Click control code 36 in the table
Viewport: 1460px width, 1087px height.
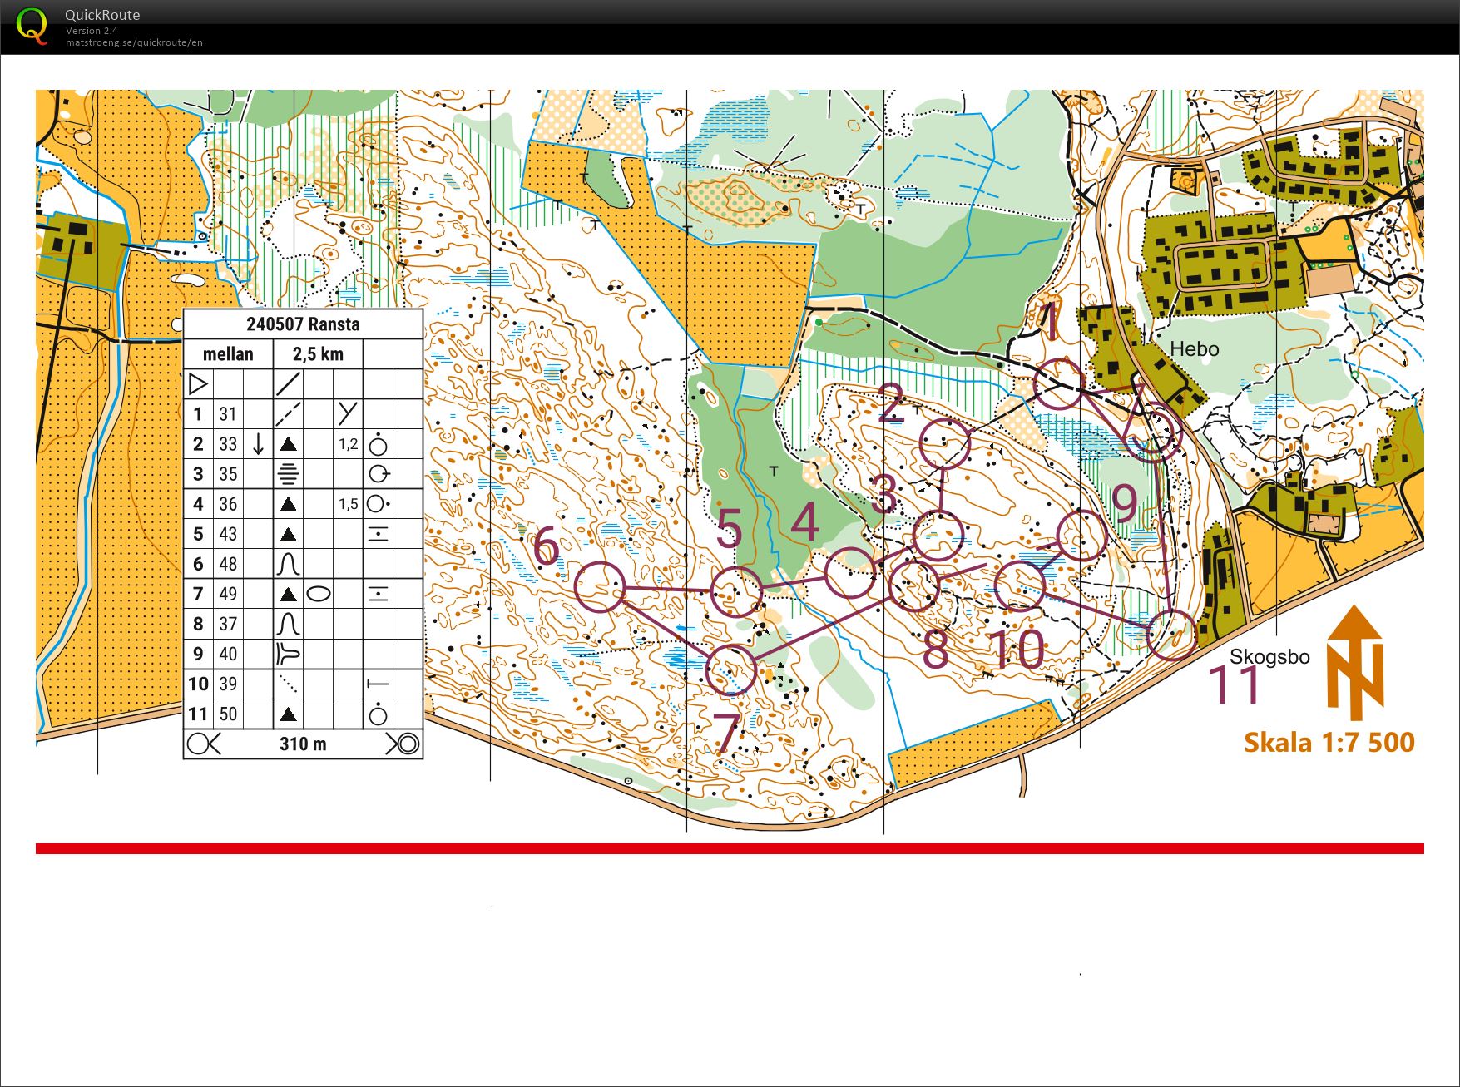click(228, 504)
